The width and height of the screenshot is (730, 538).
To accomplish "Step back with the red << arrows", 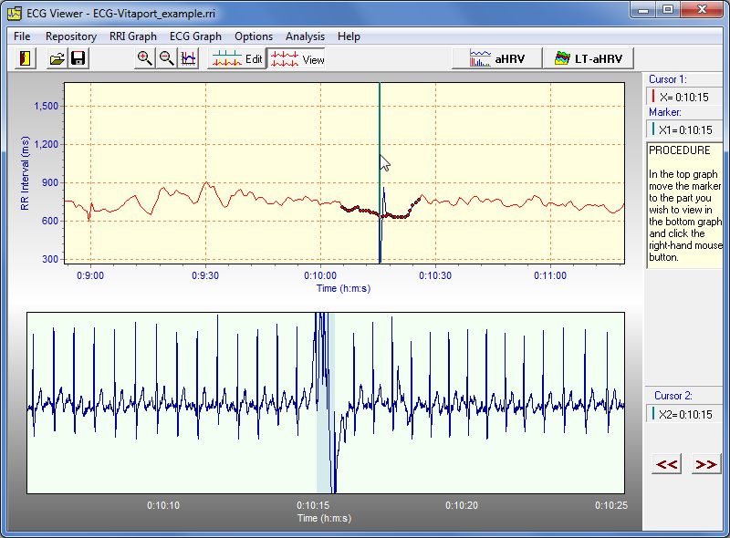I will 667,464.
